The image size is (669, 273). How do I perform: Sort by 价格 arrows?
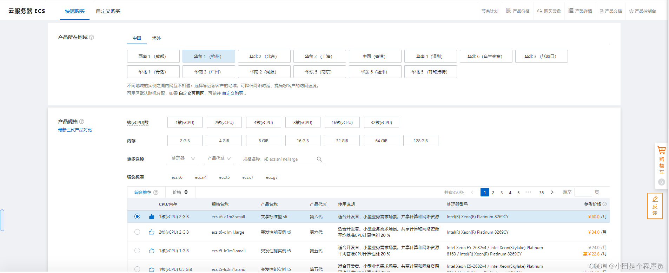click(x=186, y=192)
